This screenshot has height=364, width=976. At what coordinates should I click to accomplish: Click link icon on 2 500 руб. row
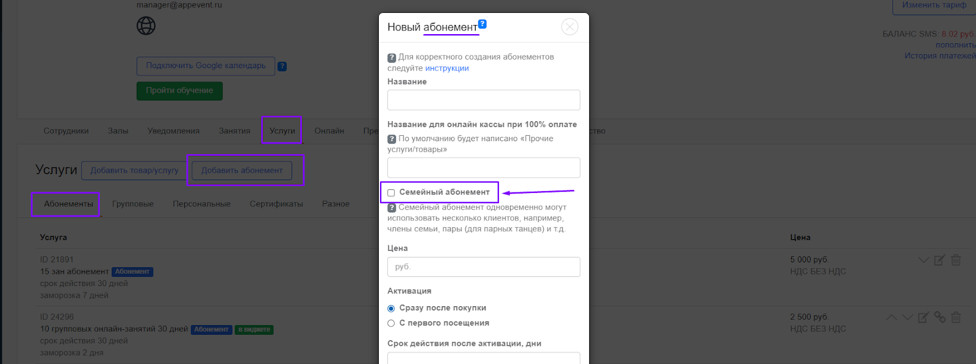[x=939, y=317]
